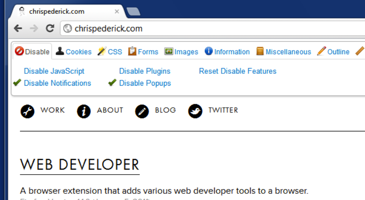Open the TWITTER link
The height and width of the screenshot is (200, 365).
(x=223, y=110)
